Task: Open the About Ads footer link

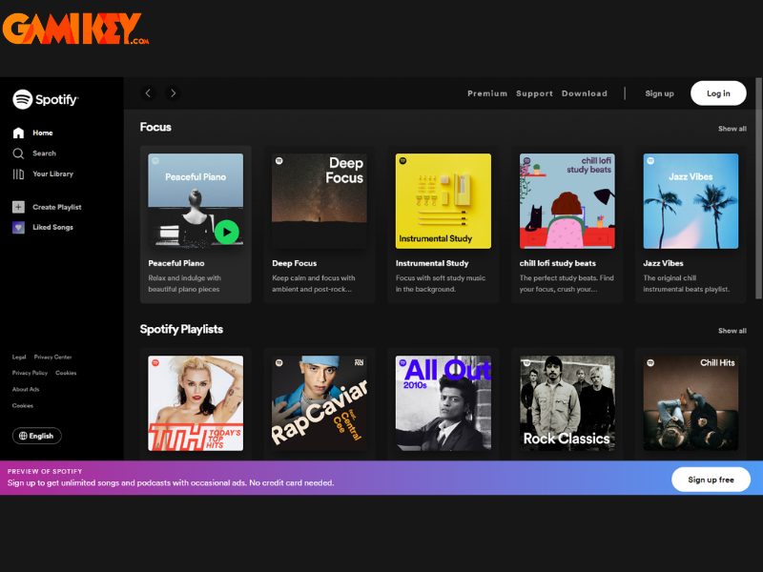Action: (26, 389)
